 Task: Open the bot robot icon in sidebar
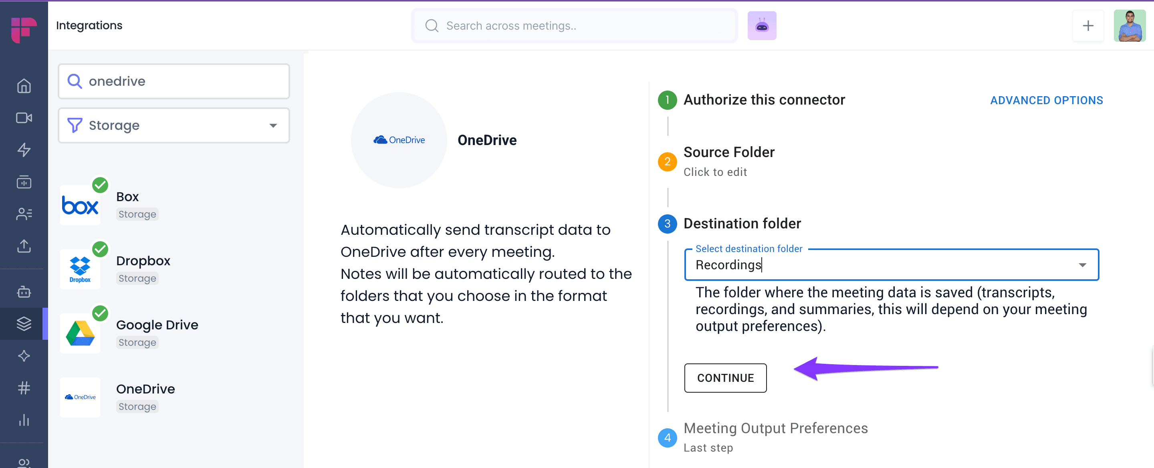24,292
